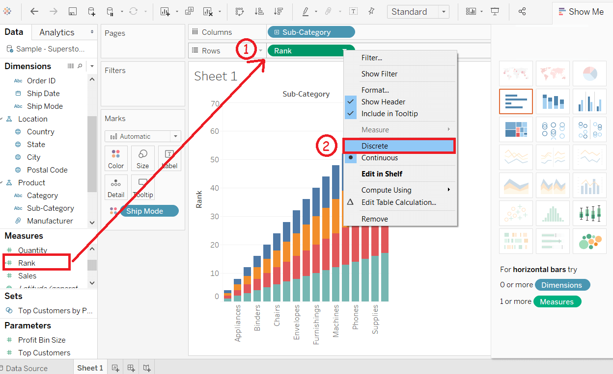
Task: Choose histogram chart in Show Me
Action: tap(553, 213)
